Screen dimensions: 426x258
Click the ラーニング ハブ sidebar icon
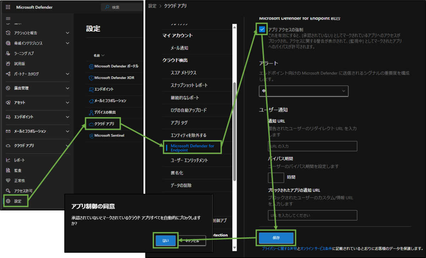tap(8, 53)
